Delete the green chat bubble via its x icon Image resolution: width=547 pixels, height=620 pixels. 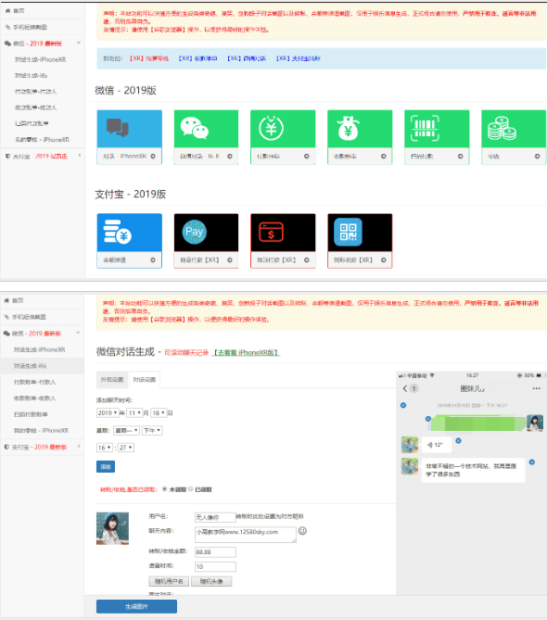point(428,419)
